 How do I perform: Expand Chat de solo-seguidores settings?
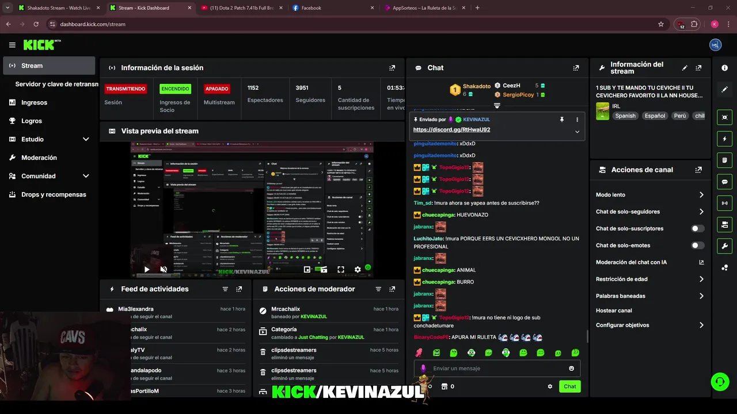pos(650,212)
